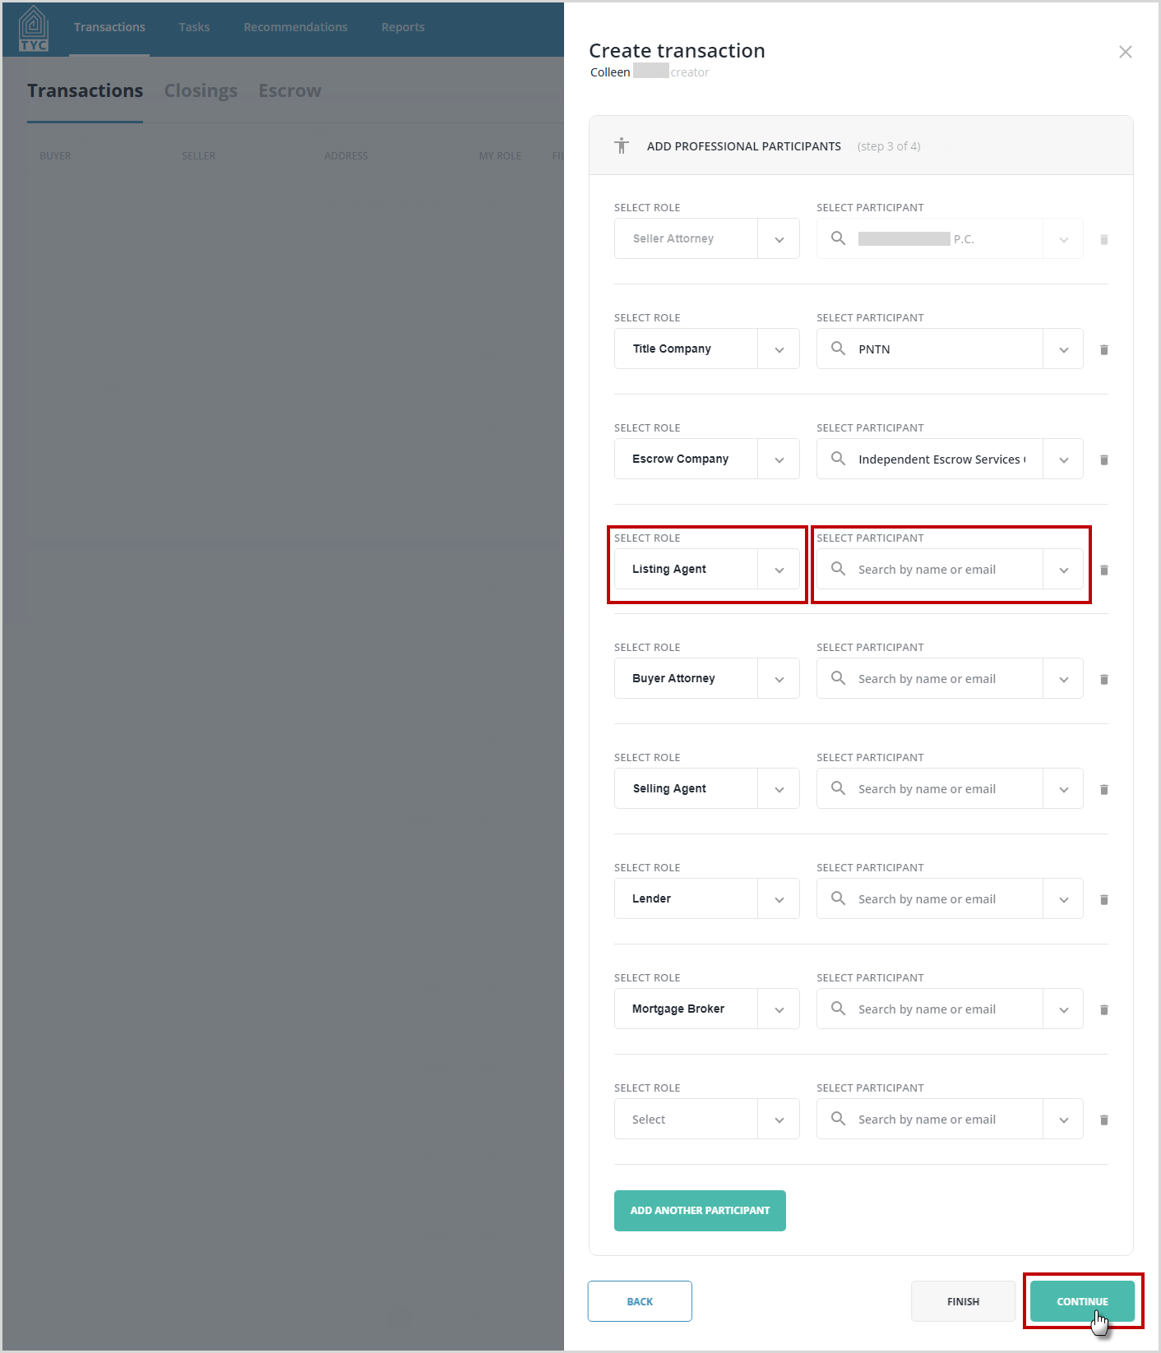
Task: Delete the Escrow Company participant row
Action: click(x=1104, y=459)
